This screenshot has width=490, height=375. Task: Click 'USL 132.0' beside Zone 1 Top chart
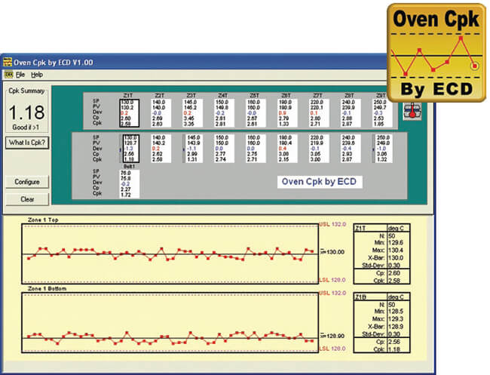click(x=332, y=224)
